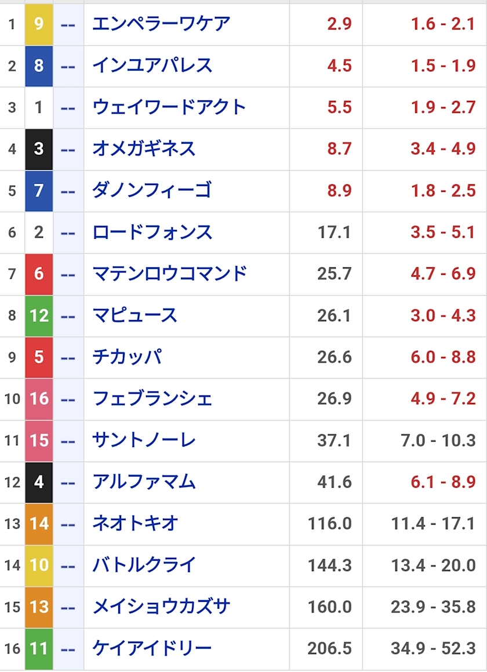Open オメガギネス horse page
The width and height of the screenshot is (487, 672).
[x=144, y=149]
